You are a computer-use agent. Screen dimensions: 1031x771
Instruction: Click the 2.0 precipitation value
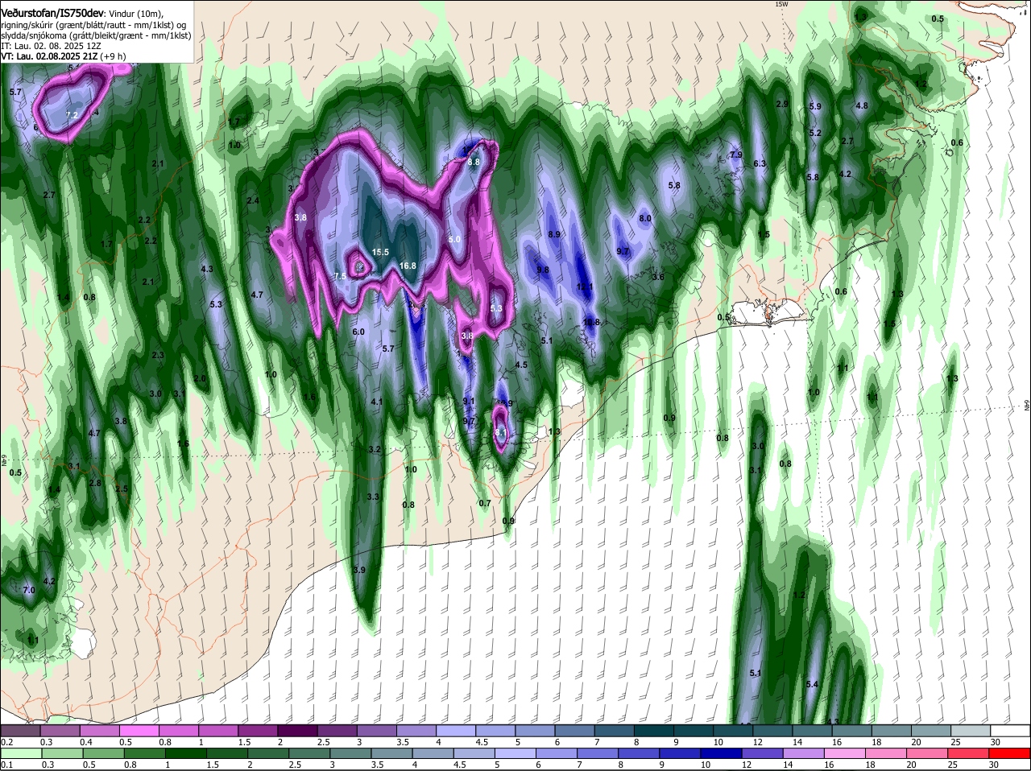[x=201, y=378]
